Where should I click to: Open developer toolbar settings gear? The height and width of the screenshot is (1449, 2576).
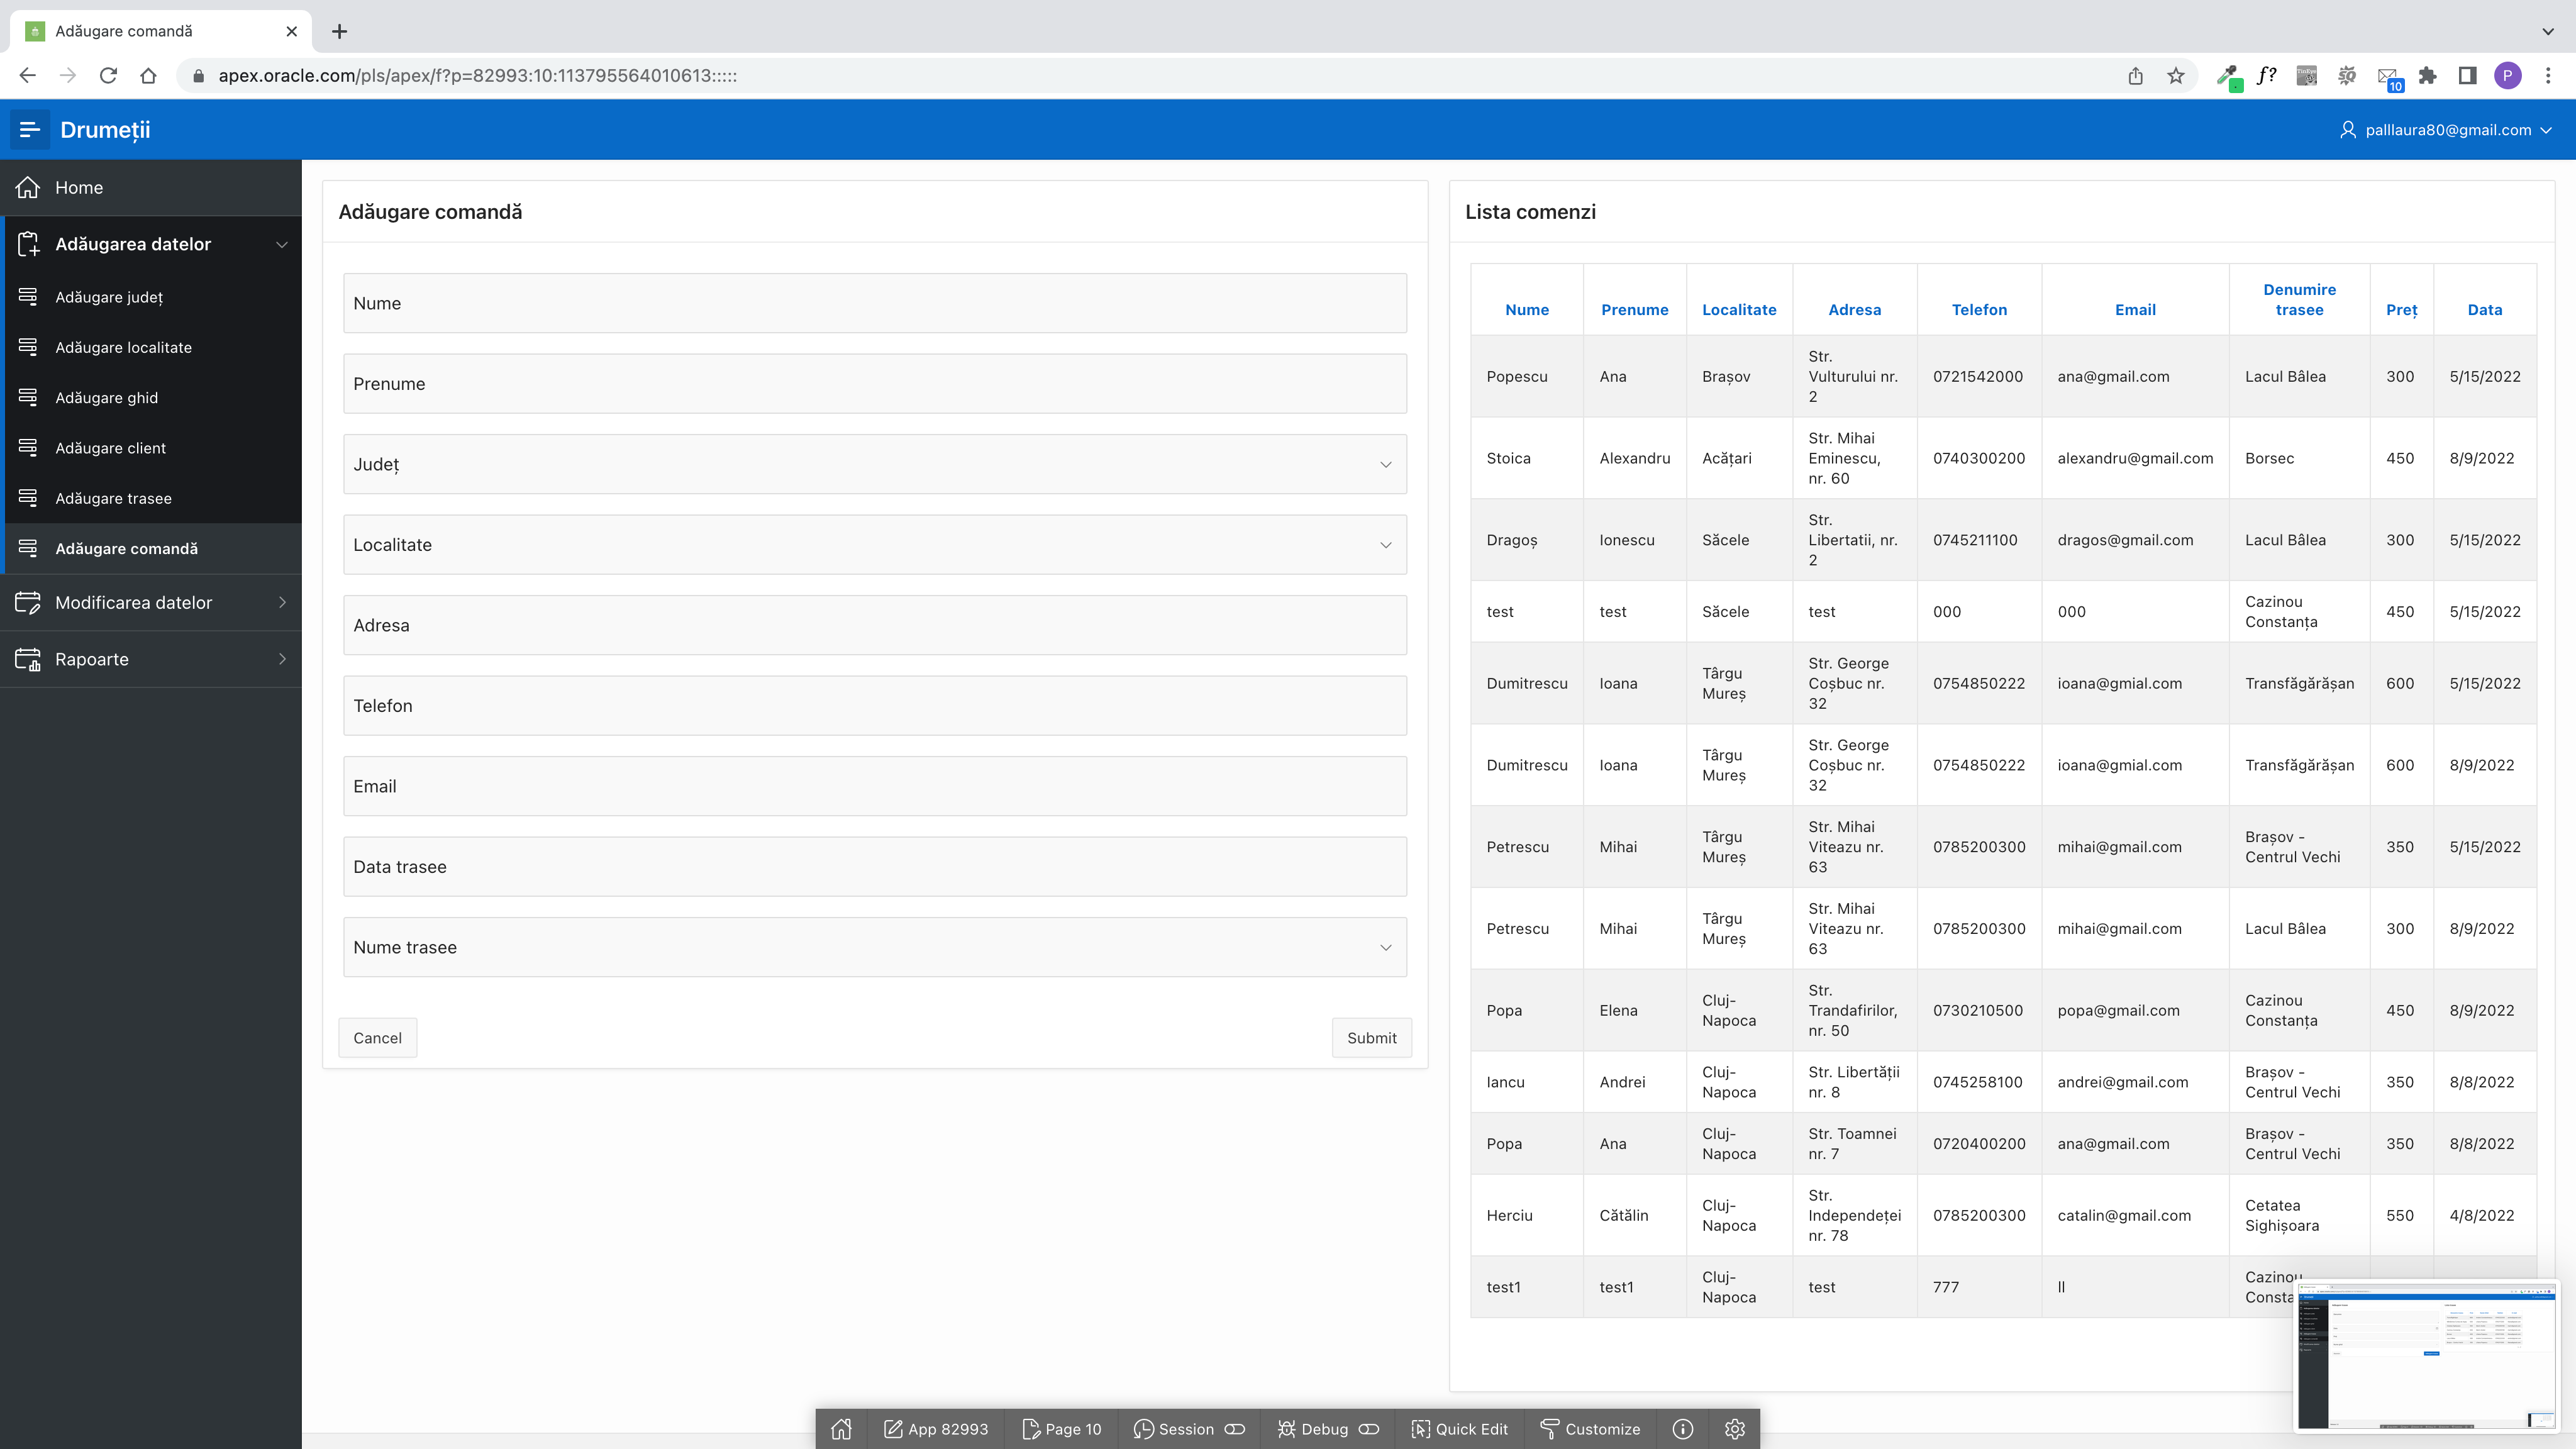point(1734,1429)
